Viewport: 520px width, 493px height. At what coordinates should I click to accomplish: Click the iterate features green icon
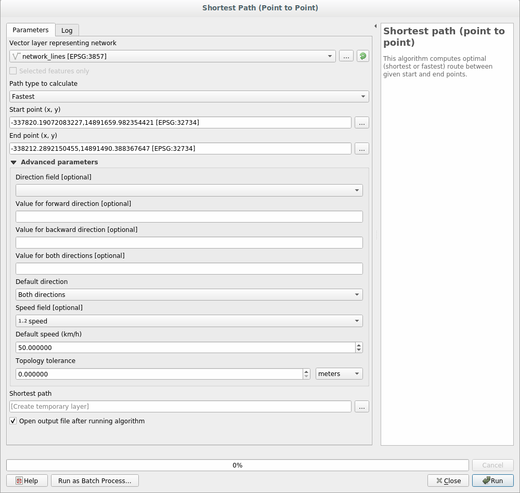(362, 56)
